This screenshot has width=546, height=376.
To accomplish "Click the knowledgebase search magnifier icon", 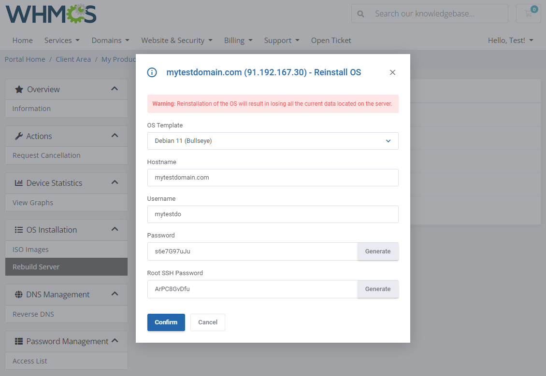I will tap(361, 14).
